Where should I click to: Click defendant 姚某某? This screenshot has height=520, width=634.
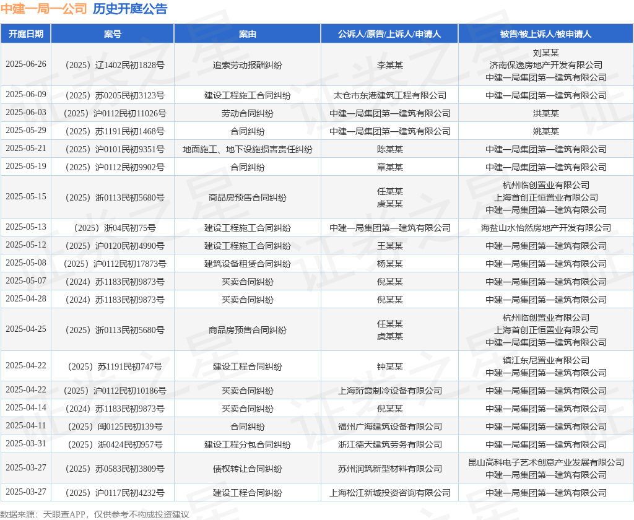(x=546, y=131)
